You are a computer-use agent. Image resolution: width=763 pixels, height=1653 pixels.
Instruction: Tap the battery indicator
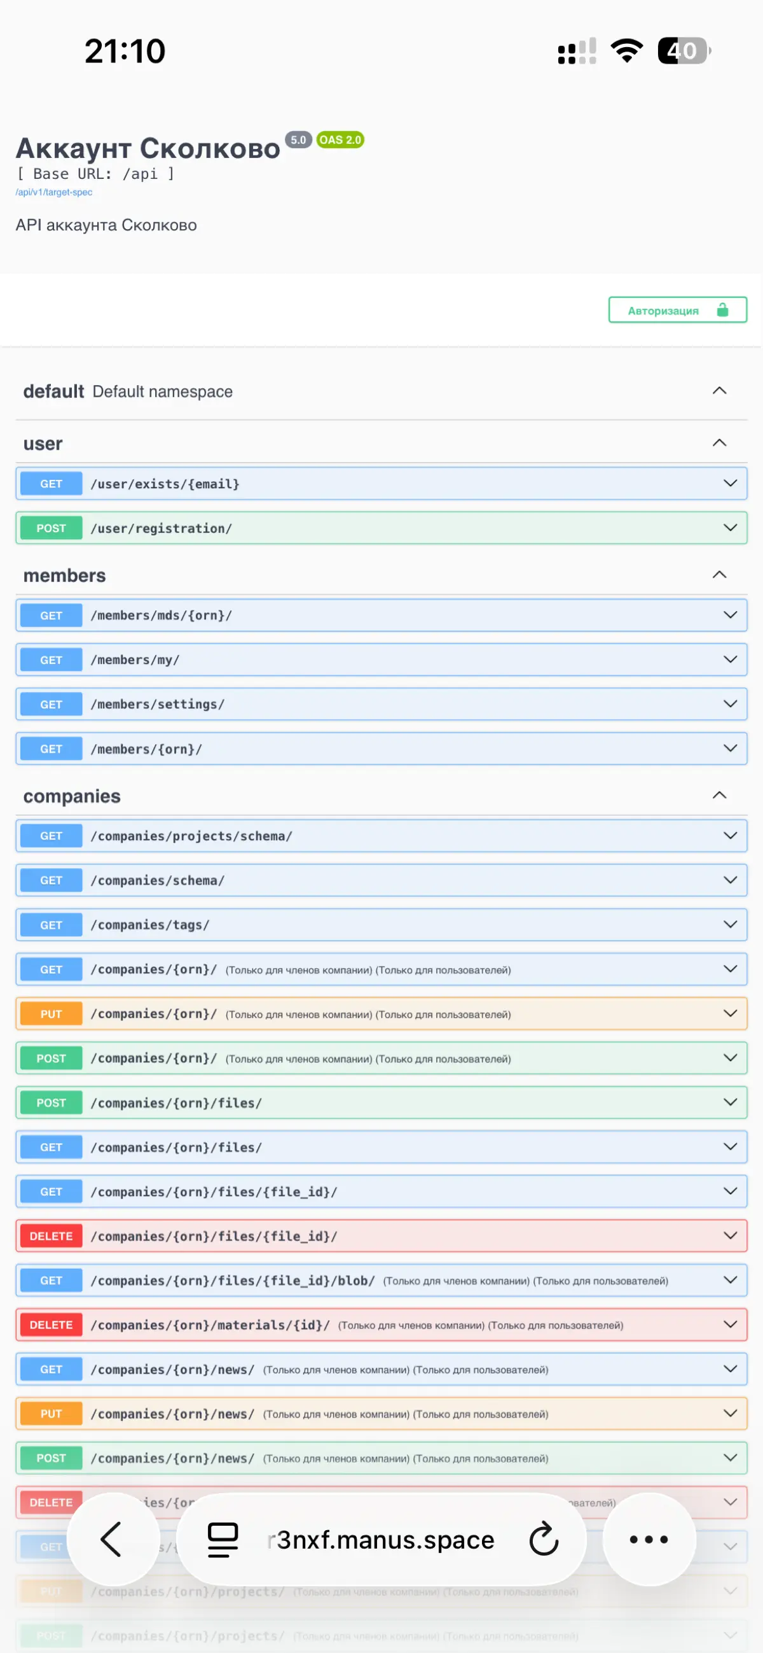click(x=684, y=51)
